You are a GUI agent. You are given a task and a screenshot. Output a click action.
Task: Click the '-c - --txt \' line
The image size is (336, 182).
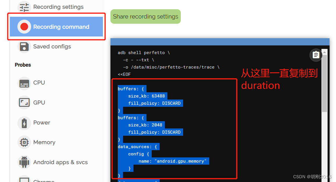(138, 60)
